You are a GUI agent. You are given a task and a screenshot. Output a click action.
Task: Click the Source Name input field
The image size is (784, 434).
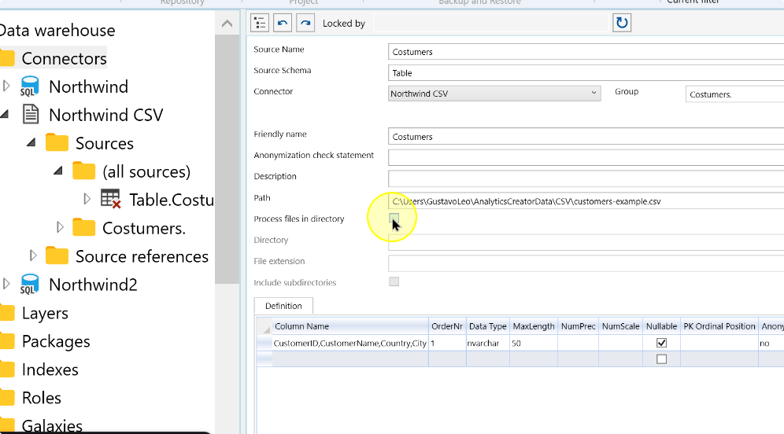click(586, 52)
